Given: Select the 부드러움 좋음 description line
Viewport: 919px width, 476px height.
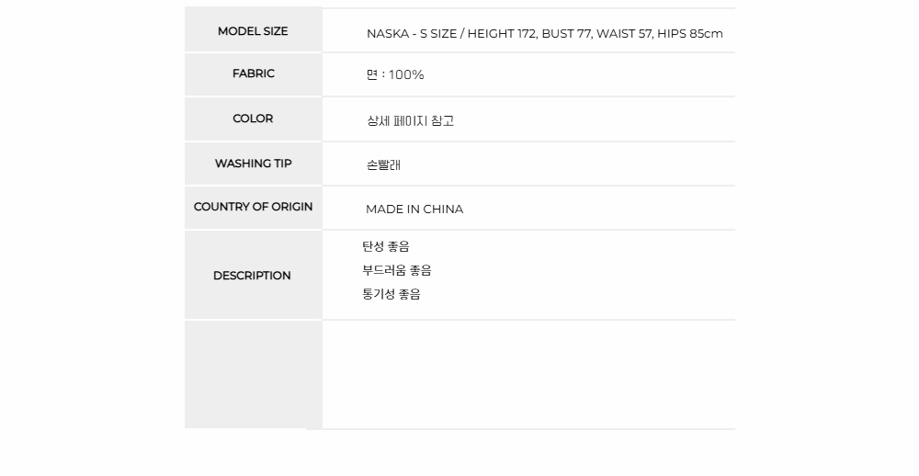Looking at the screenshot, I should click(397, 270).
